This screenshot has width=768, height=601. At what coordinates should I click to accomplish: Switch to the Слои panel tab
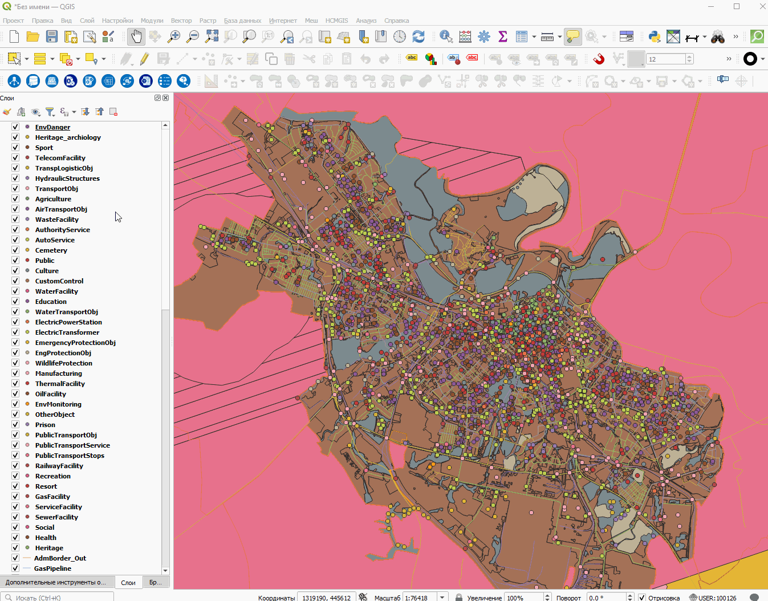128,583
